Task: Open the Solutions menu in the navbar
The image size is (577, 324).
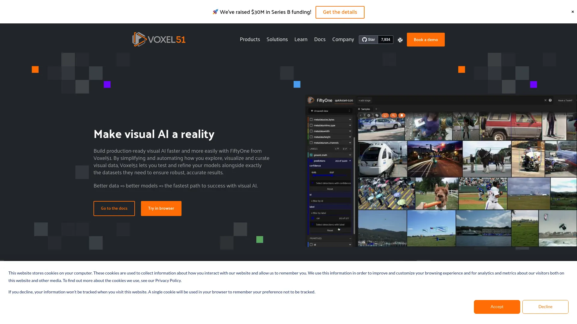Action: click(x=277, y=39)
